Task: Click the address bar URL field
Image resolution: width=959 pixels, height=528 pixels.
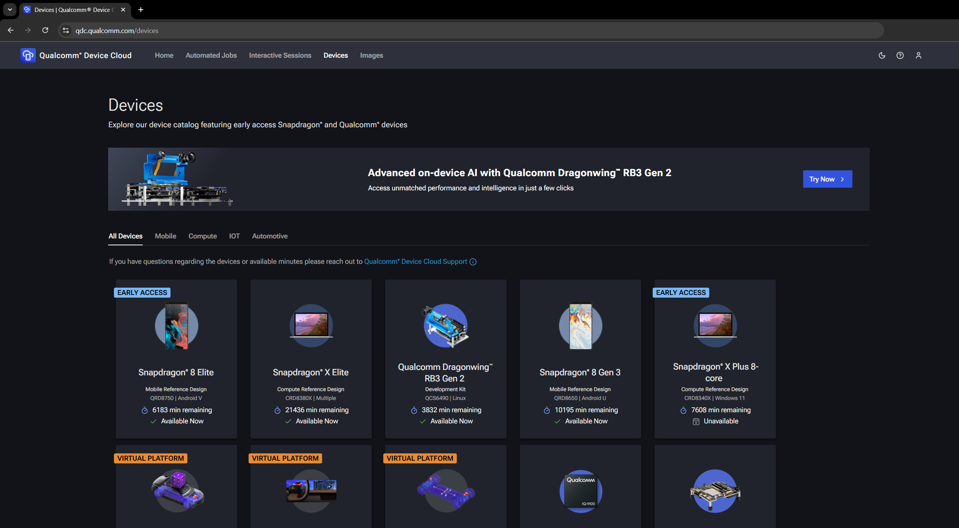Action: (470, 30)
